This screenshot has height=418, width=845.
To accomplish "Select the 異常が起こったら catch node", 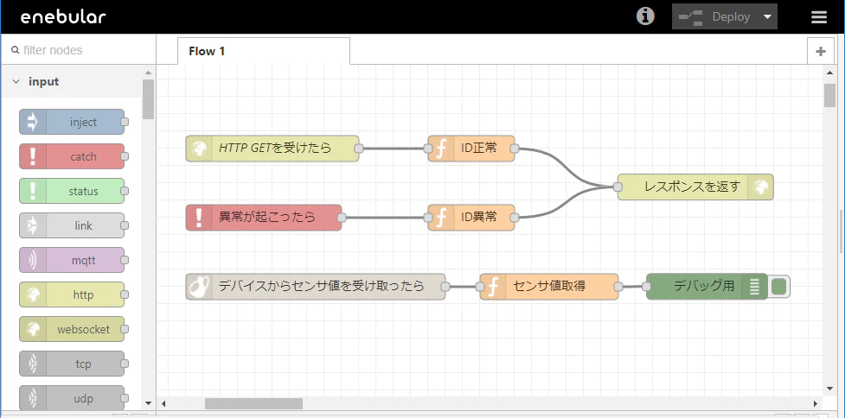I will pyautogui.click(x=264, y=218).
